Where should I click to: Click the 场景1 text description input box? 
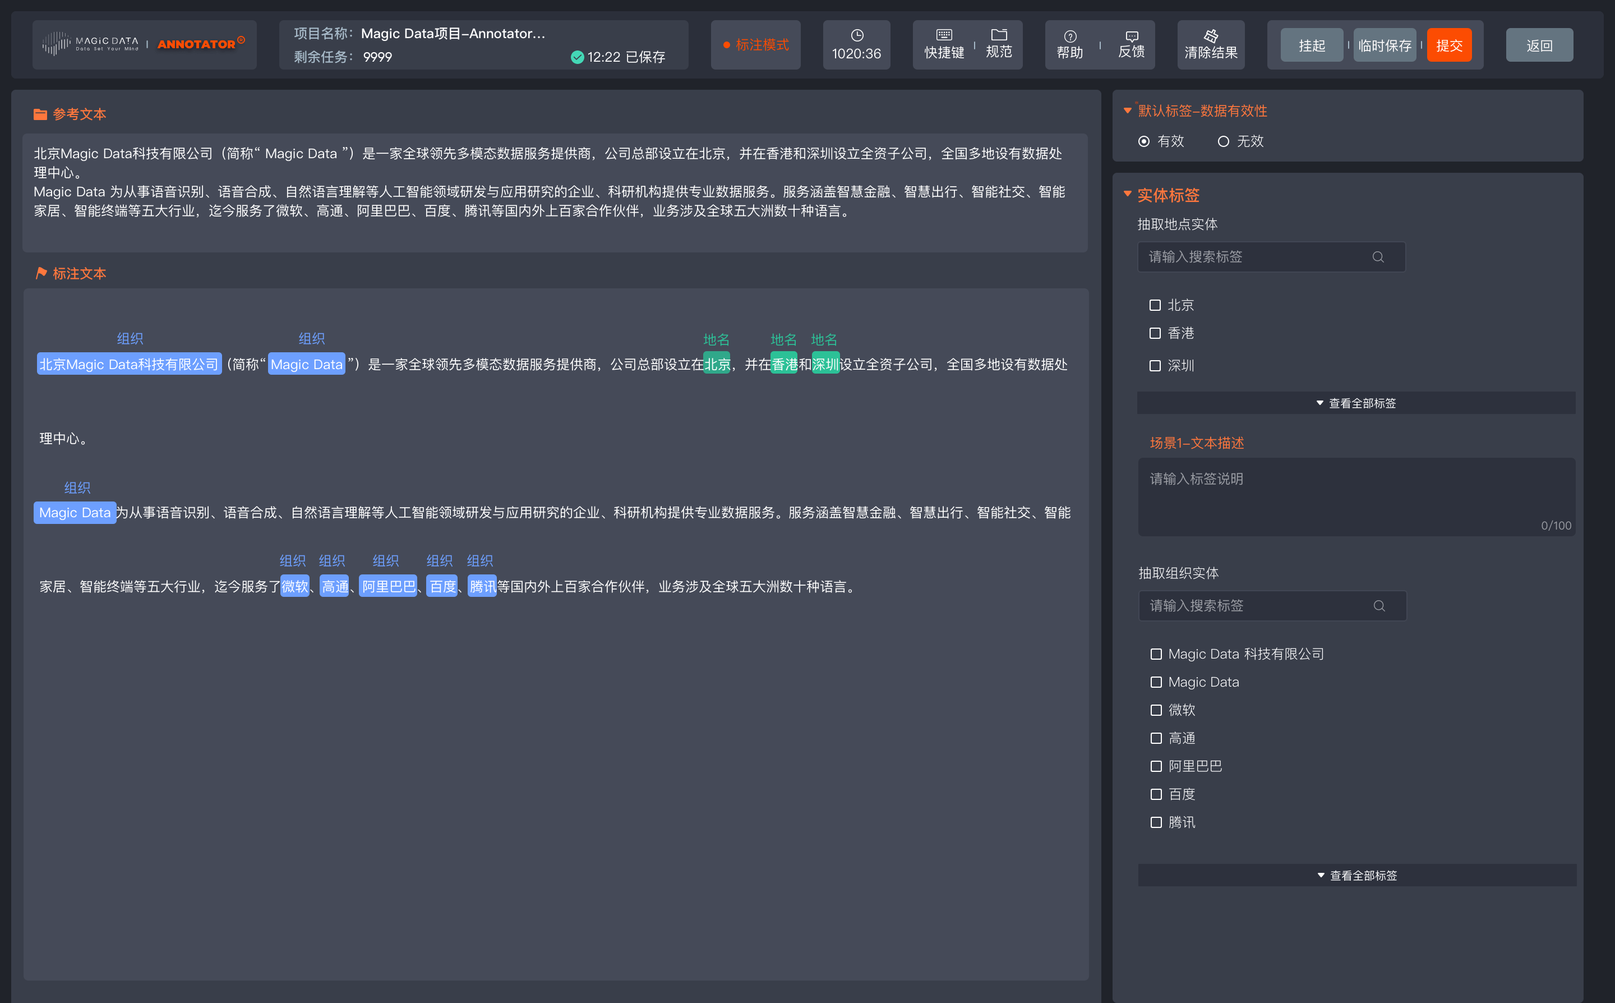click(1356, 496)
